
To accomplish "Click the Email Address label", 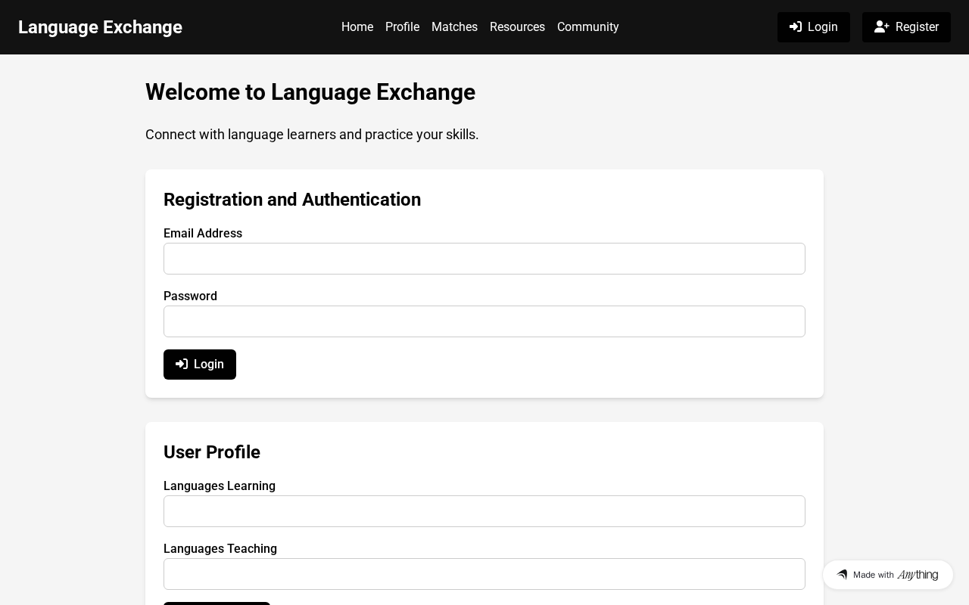I will 203,234.
